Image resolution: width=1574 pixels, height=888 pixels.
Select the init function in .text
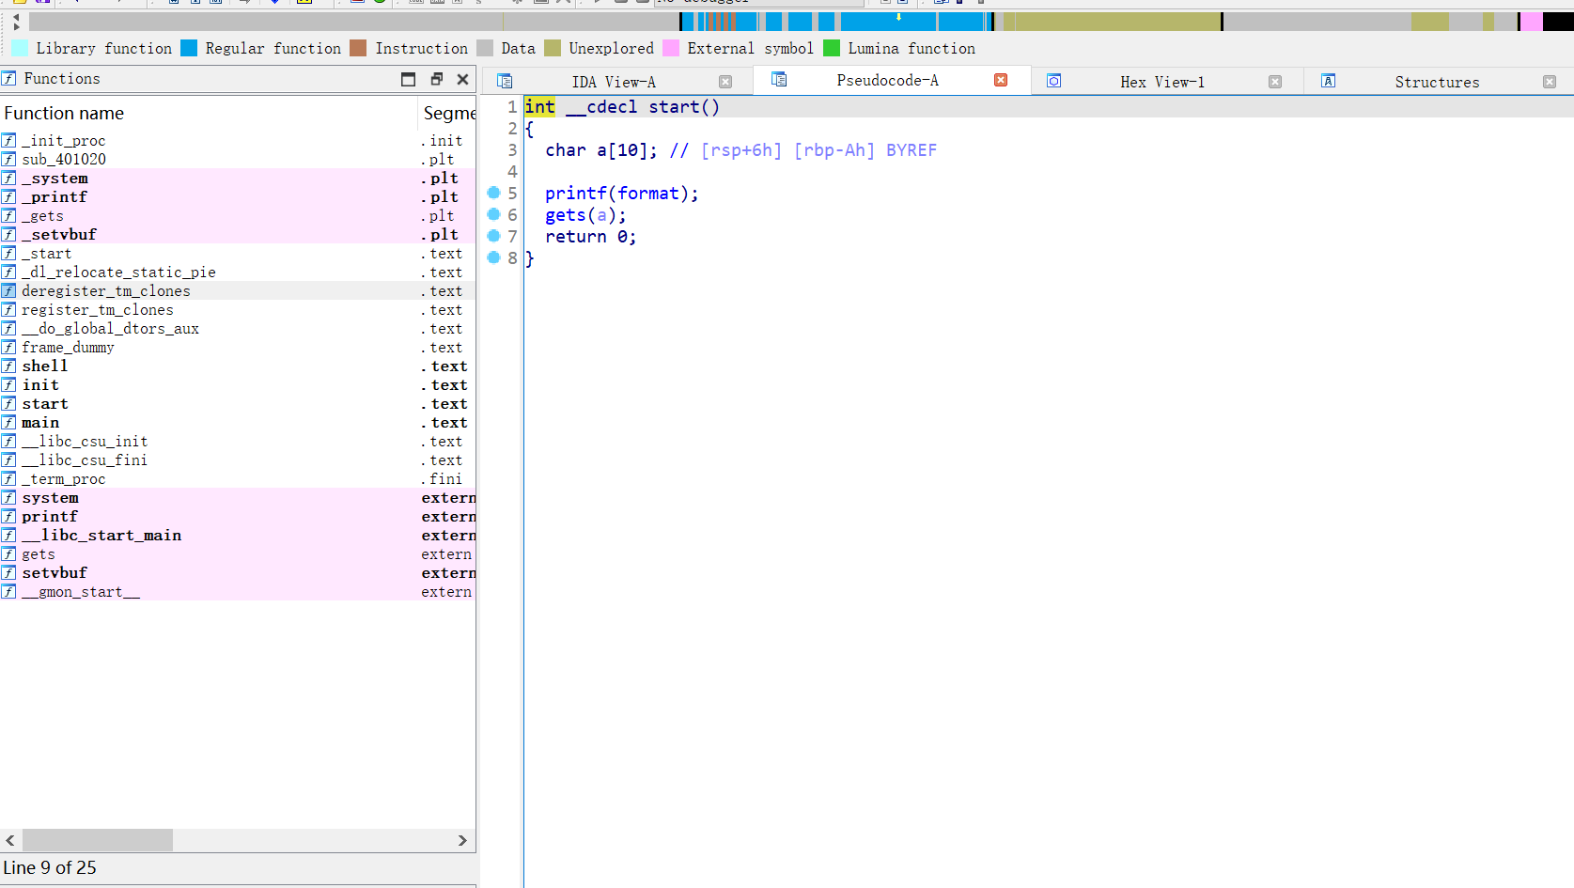point(238,384)
